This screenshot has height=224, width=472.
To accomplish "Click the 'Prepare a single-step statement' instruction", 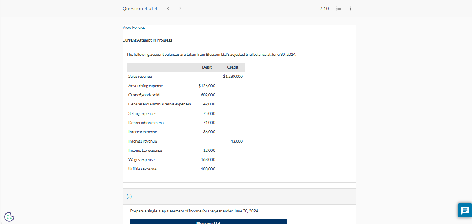I will tap(195, 211).
